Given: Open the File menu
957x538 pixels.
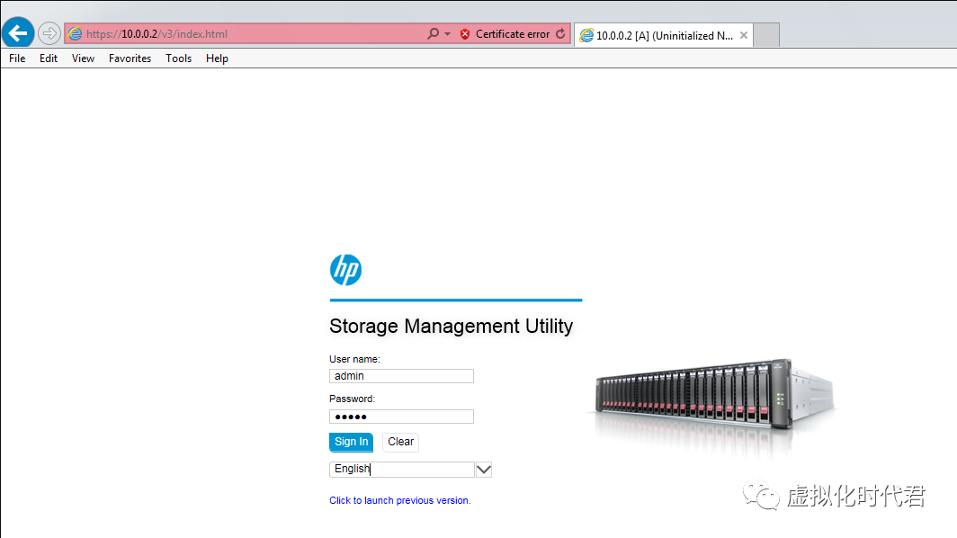Looking at the screenshot, I should coord(17,58).
